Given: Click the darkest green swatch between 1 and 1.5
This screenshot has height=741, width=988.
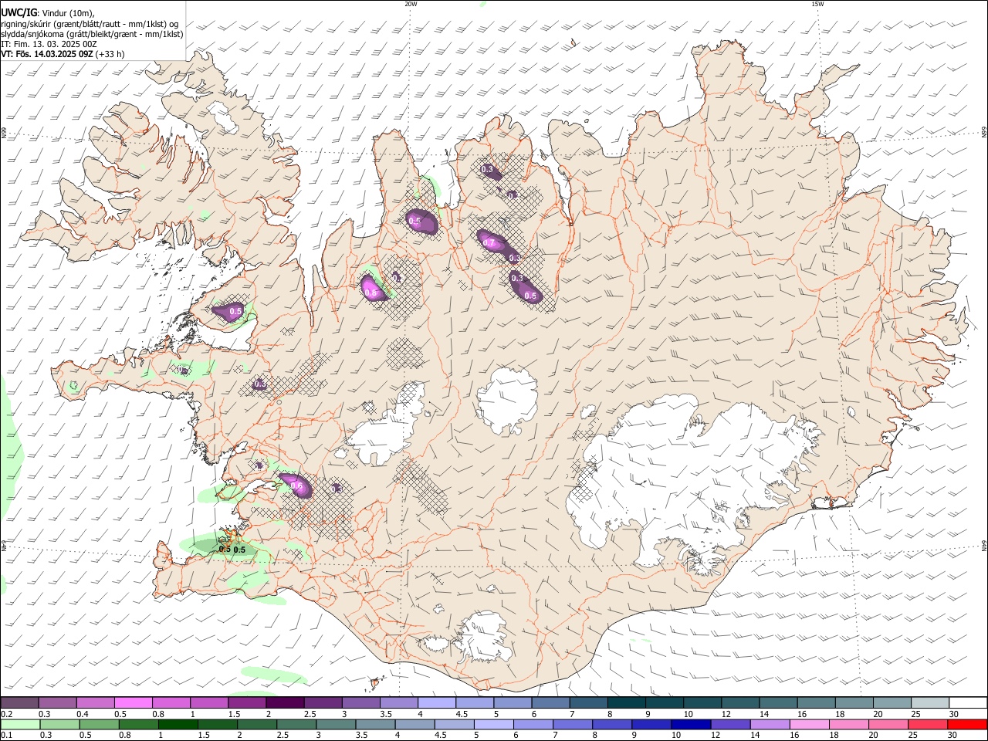Looking at the screenshot, I should point(178,724).
